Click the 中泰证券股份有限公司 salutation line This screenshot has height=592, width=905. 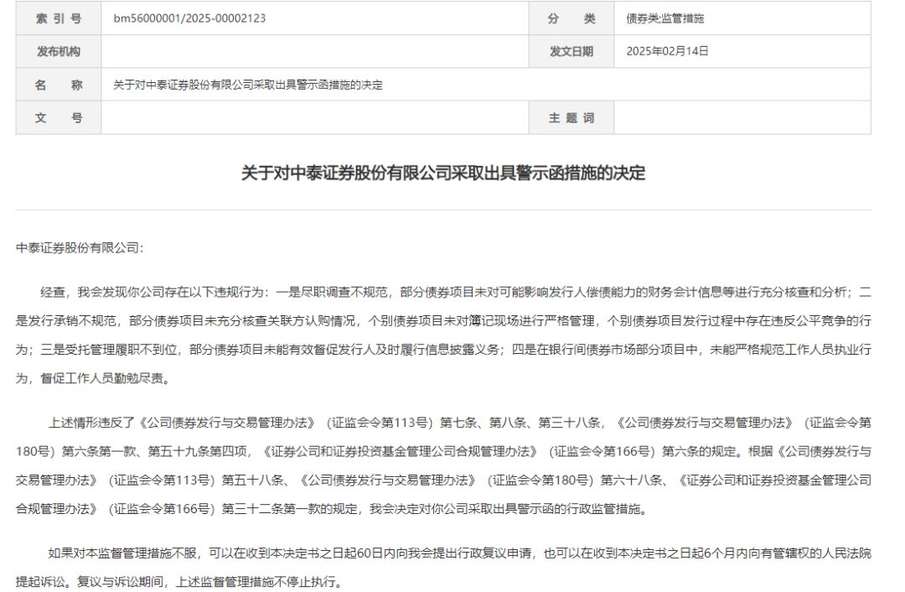(x=80, y=248)
